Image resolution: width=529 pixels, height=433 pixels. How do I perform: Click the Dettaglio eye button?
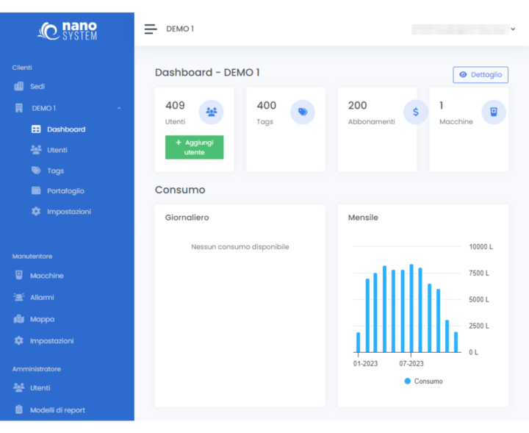481,75
